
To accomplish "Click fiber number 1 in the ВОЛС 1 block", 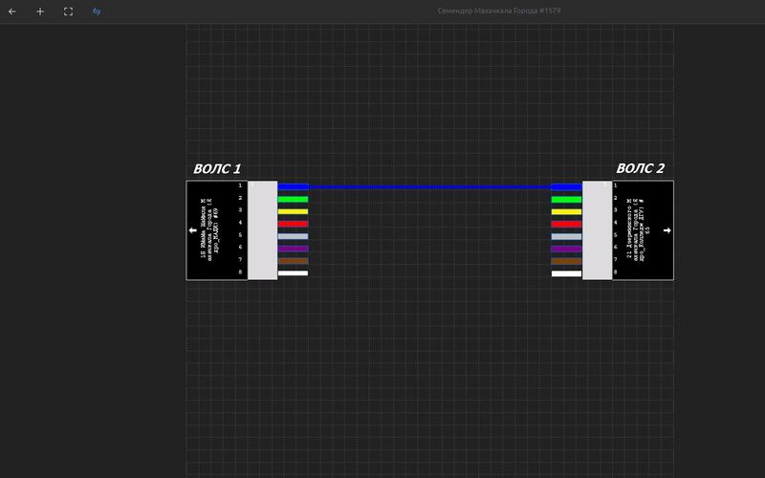I will (240, 185).
